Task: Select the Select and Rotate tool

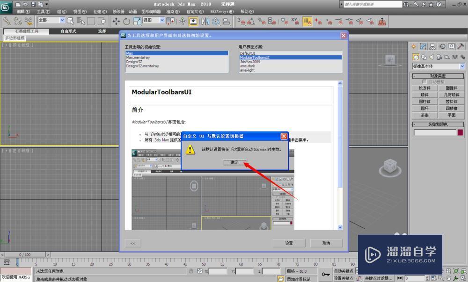Action: [126, 21]
